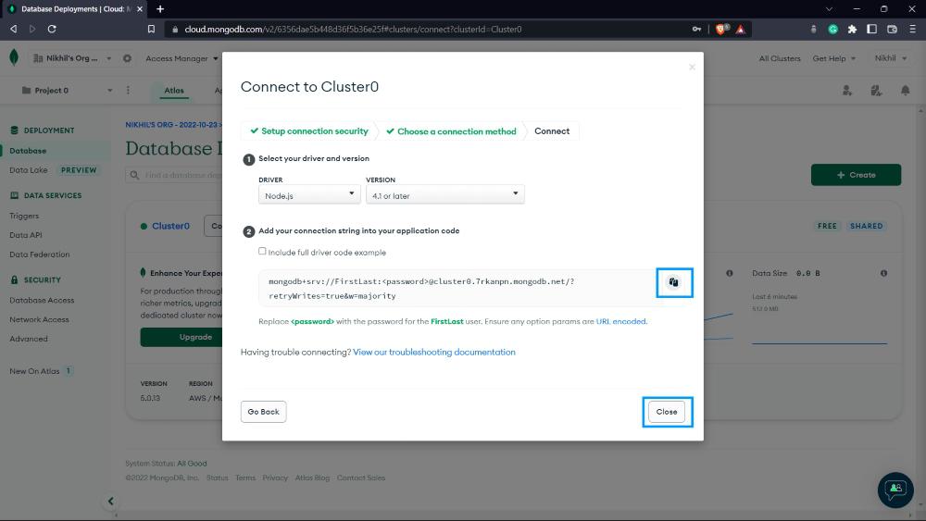This screenshot has height=521, width=926.
Task: Click the Grammarly extension icon
Action: click(x=832, y=29)
